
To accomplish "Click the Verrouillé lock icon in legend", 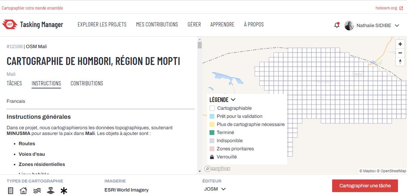I will pyautogui.click(x=212, y=157).
